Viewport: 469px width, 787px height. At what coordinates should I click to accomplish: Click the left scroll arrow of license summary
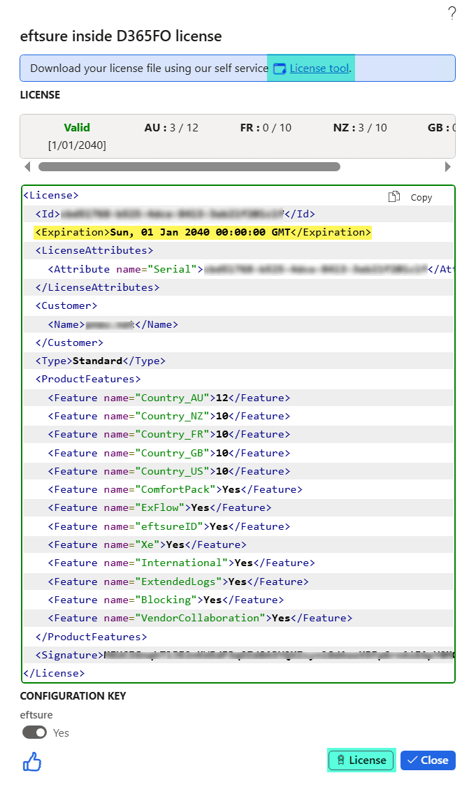coord(27,166)
